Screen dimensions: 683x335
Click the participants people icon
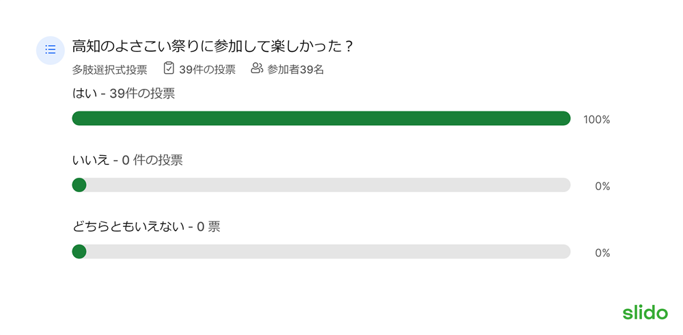pyautogui.click(x=257, y=68)
